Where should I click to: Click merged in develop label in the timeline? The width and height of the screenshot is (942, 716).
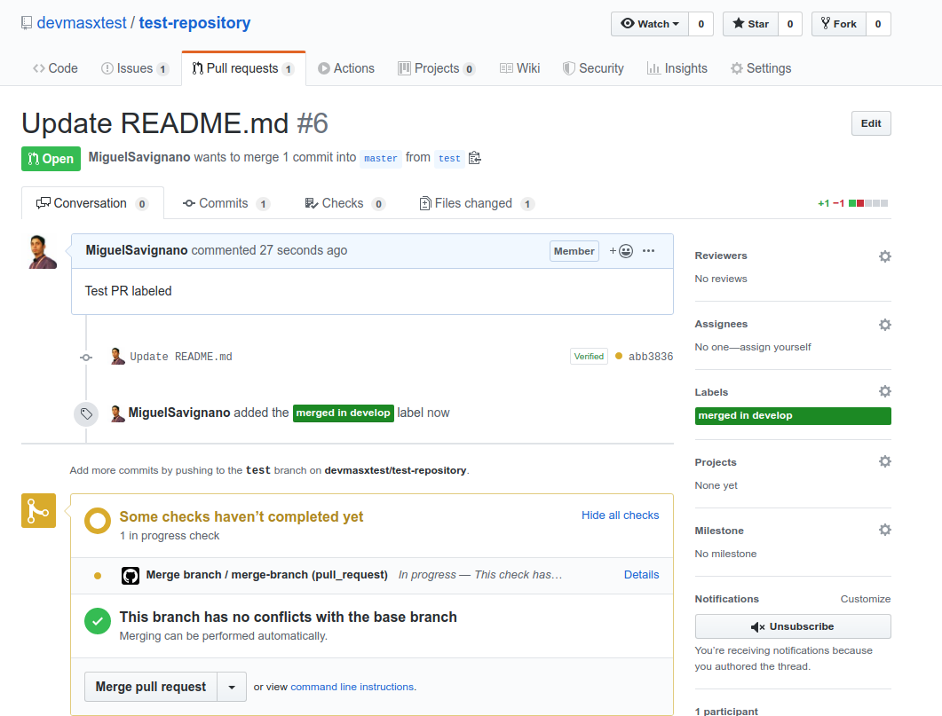point(343,413)
